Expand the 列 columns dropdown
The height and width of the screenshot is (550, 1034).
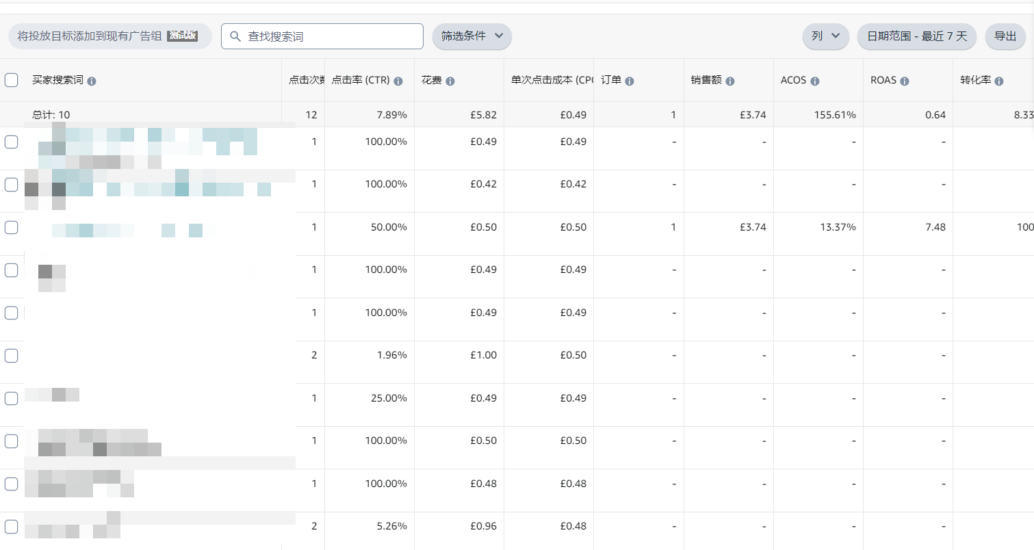[825, 36]
